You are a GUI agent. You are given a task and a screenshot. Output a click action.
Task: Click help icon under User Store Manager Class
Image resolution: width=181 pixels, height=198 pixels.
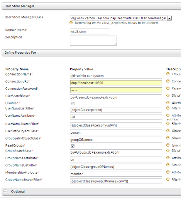71,23
